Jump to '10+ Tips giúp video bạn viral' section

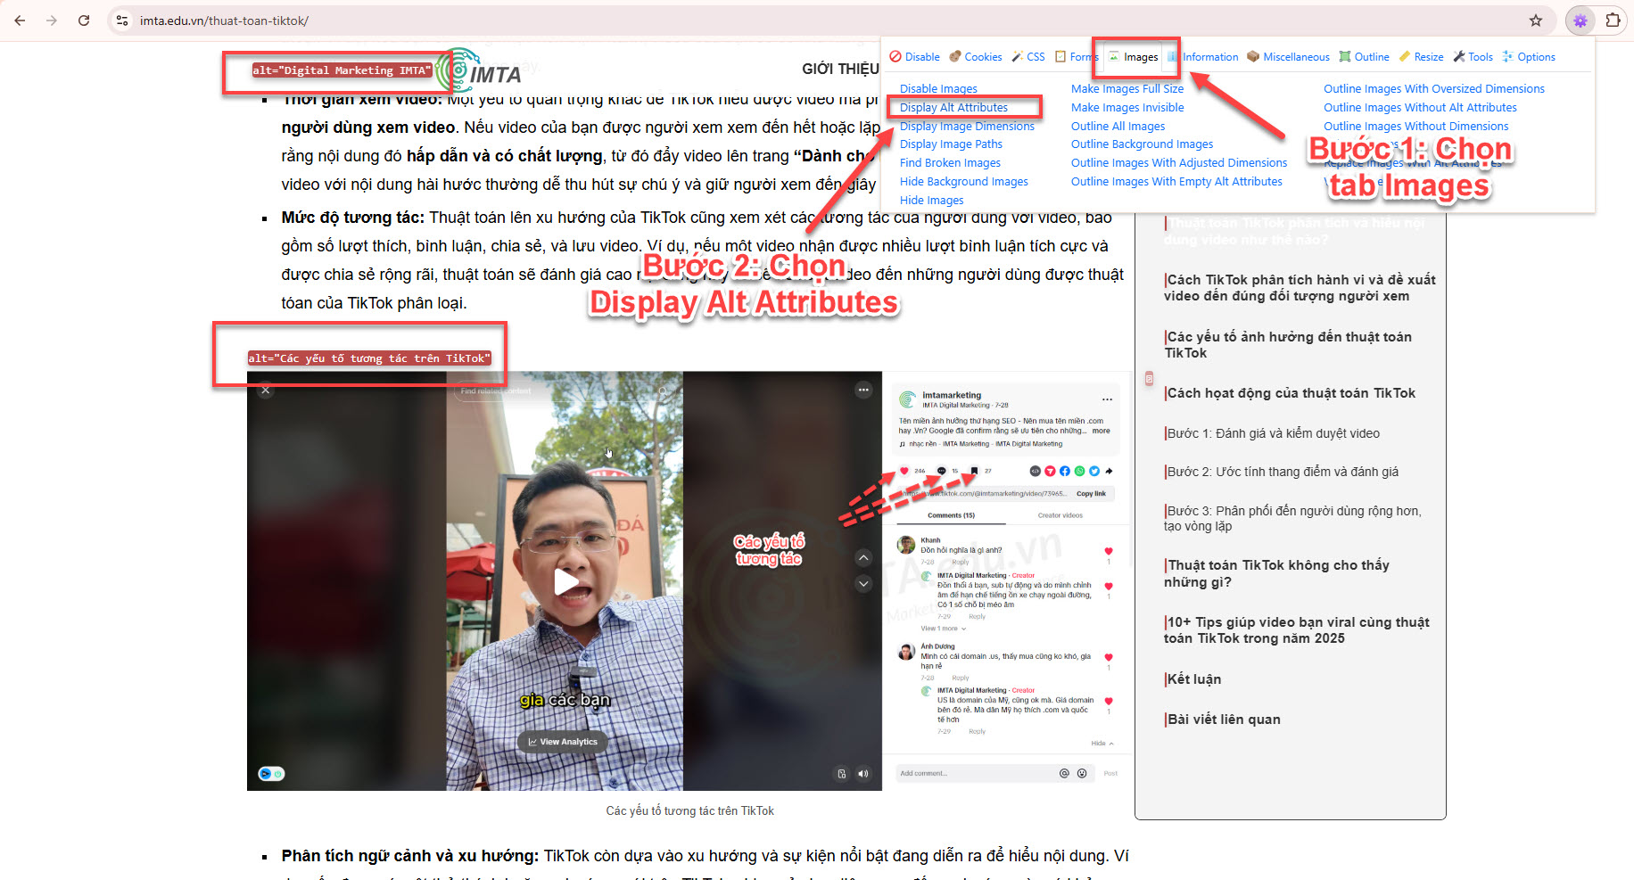1296,630
